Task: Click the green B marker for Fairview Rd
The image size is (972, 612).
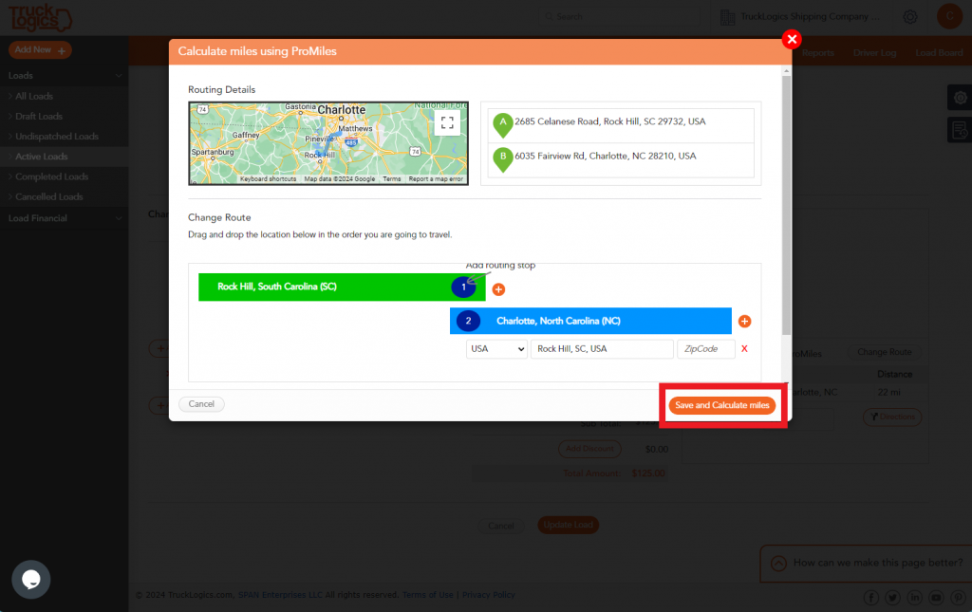Action: point(503,159)
